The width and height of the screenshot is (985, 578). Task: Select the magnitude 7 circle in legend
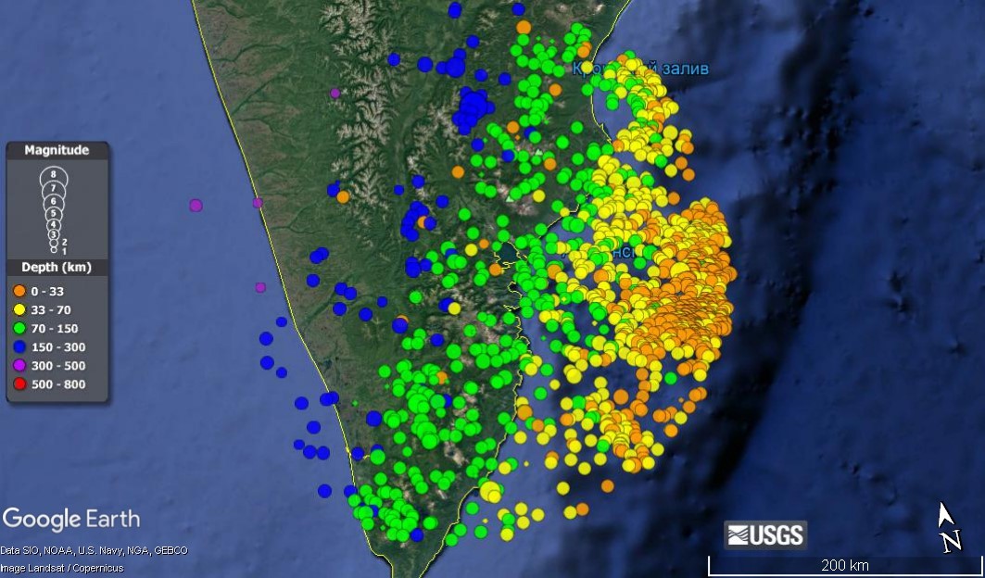click(x=54, y=189)
